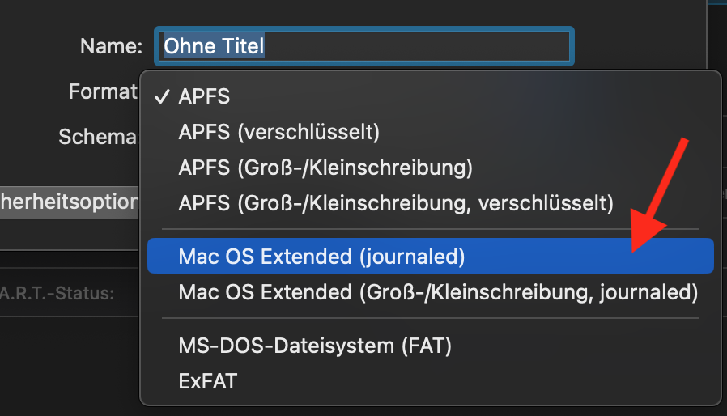The height and width of the screenshot is (416, 727).
Task: Click the checkmark icon beside APFS
Action: point(162,96)
